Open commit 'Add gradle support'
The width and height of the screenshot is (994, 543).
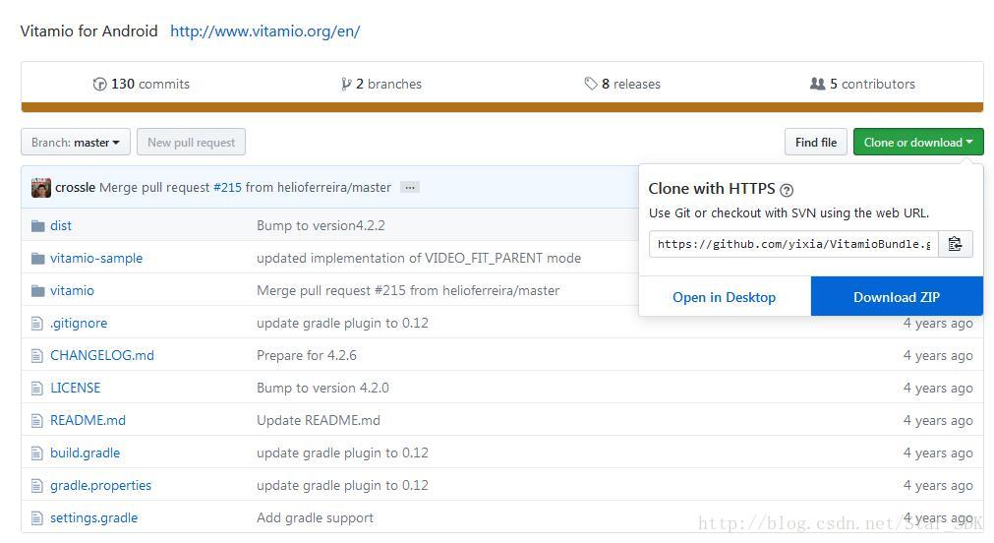[315, 517]
